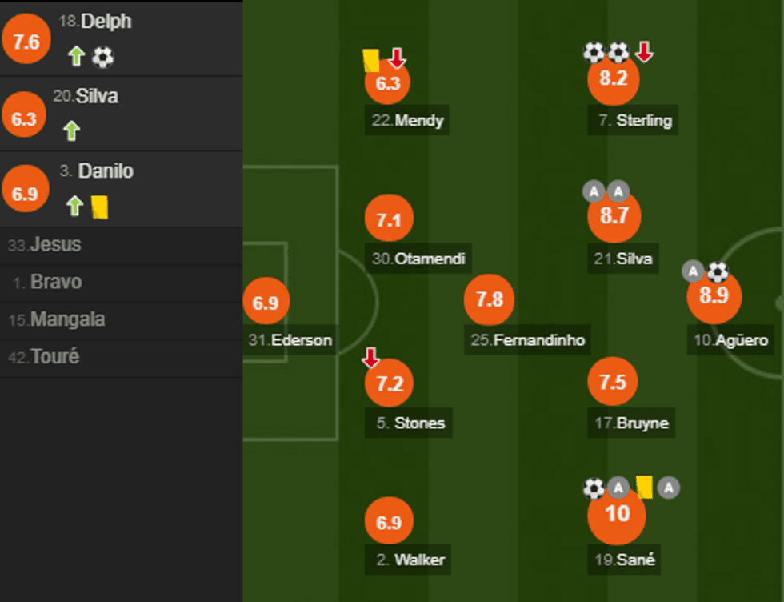Image resolution: width=784 pixels, height=602 pixels.
Task: Click green arrow under 20.Silva
Action: click(x=72, y=131)
